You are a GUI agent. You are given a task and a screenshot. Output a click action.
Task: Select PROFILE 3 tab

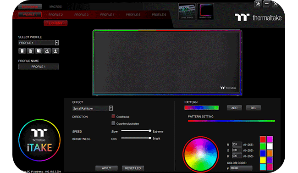coord(81,15)
